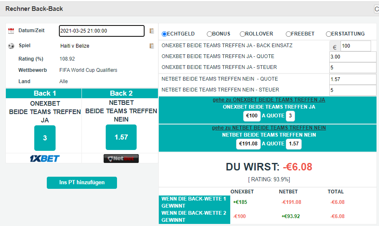Viewport: 379px width, 226px height.
Task: Click the calendar icon beside Datum/Zeit
Action: [11, 30]
